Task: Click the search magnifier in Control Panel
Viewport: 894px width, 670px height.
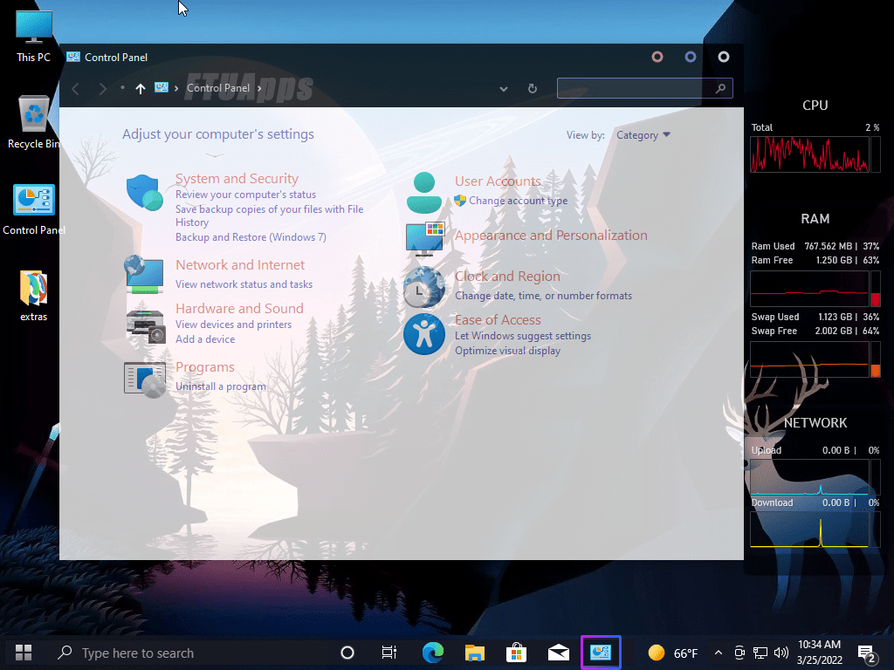Action: click(x=720, y=88)
